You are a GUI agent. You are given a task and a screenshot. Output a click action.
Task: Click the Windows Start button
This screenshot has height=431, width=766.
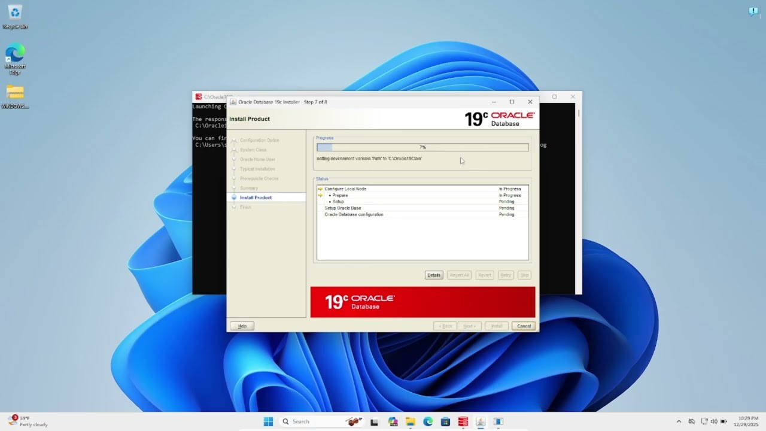(x=268, y=421)
